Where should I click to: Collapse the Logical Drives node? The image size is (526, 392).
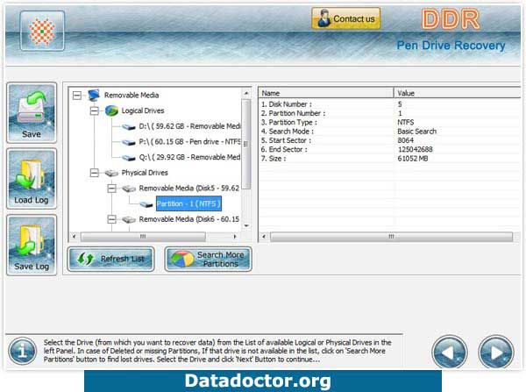click(95, 110)
